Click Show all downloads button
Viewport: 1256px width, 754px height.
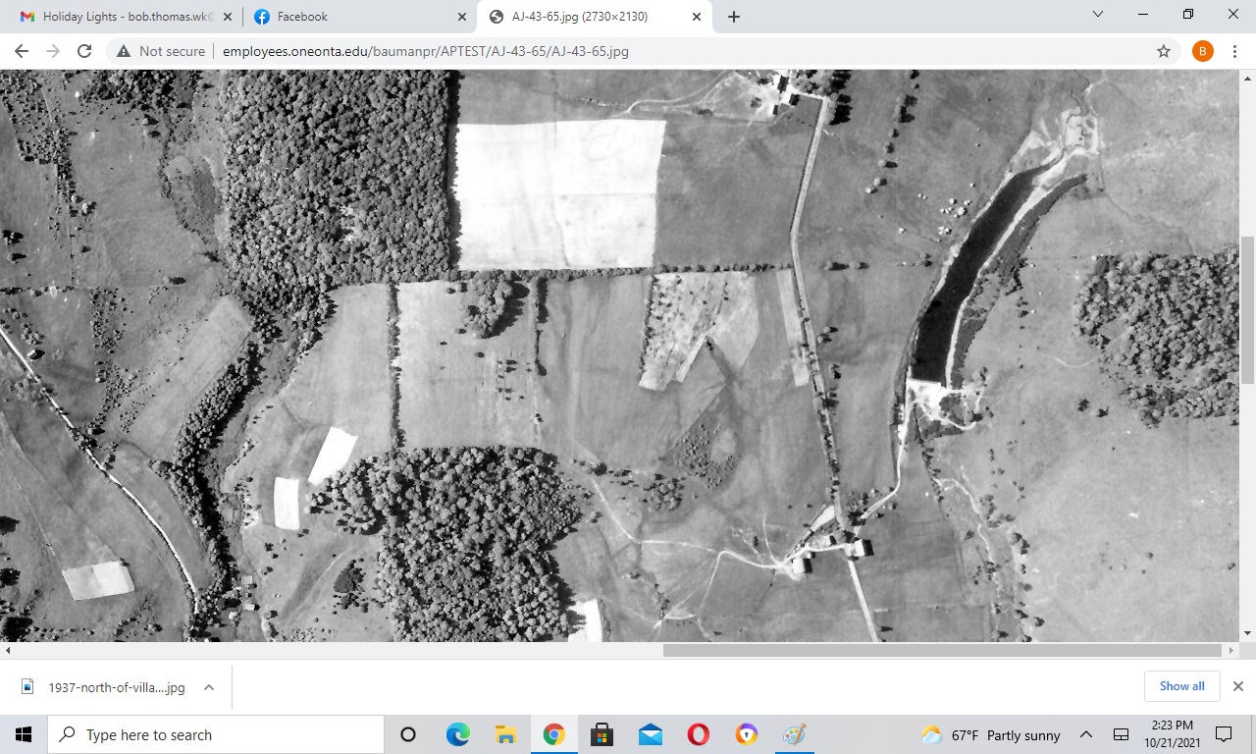tap(1181, 686)
